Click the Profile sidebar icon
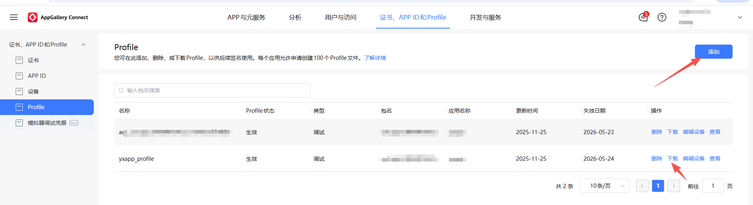 tap(19, 107)
